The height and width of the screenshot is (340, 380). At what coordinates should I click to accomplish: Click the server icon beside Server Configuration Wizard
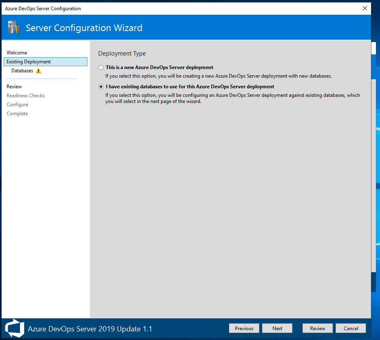(14, 27)
